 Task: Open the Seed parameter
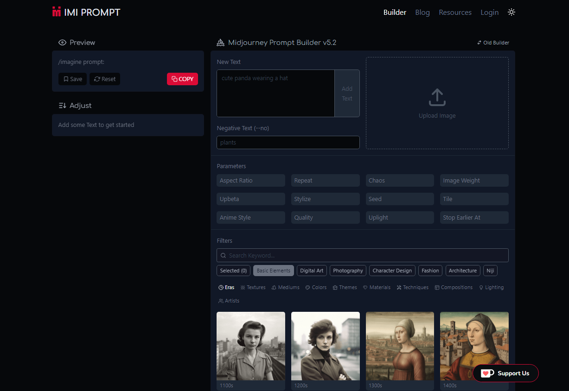click(x=400, y=199)
